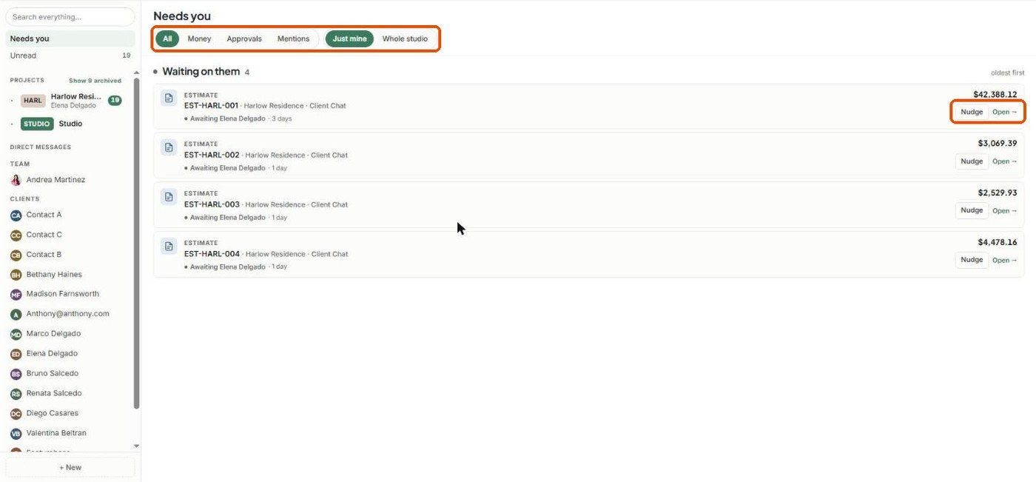Click the VB avatar of Valentina Beltran
1036x482 pixels.
tap(16, 434)
